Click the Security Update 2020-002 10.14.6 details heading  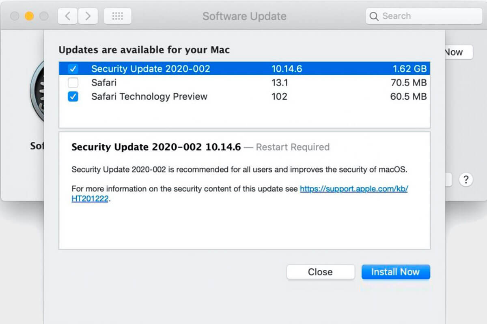point(156,147)
